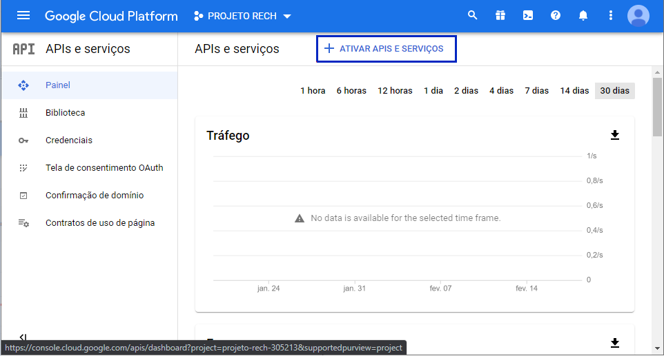Select the 30 dias time range
Screen dimensions: 664x356
[614, 91]
